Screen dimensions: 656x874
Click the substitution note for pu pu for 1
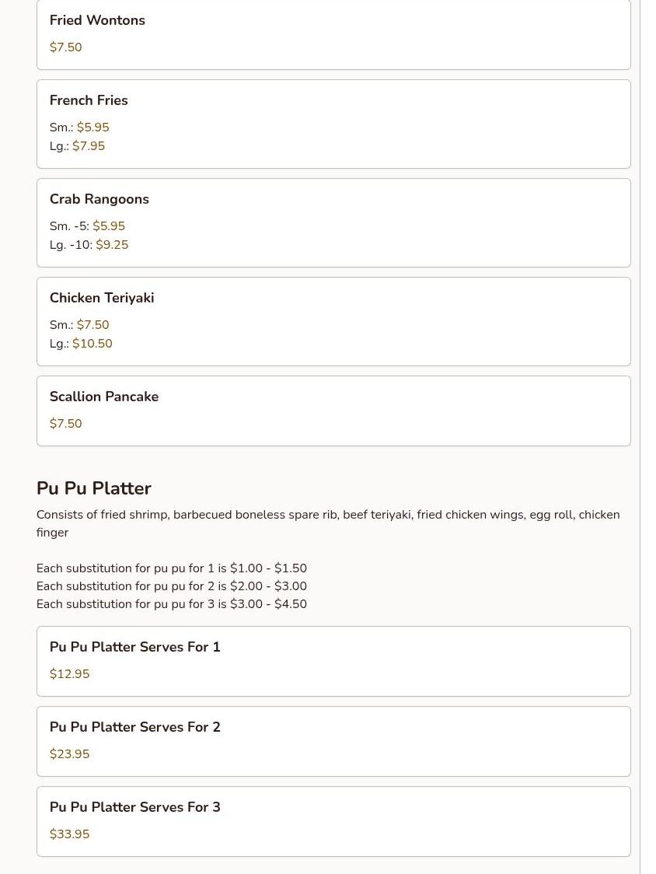[x=171, y=568]
